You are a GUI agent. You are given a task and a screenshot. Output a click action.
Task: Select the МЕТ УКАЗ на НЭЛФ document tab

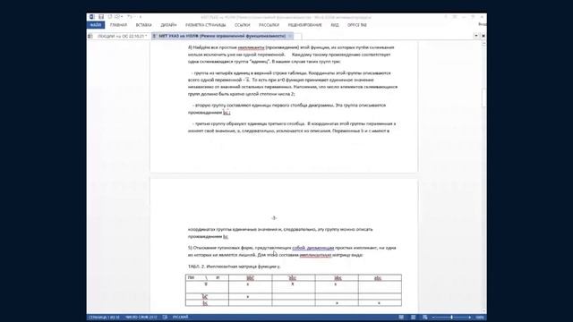click(x=222, y=36)
